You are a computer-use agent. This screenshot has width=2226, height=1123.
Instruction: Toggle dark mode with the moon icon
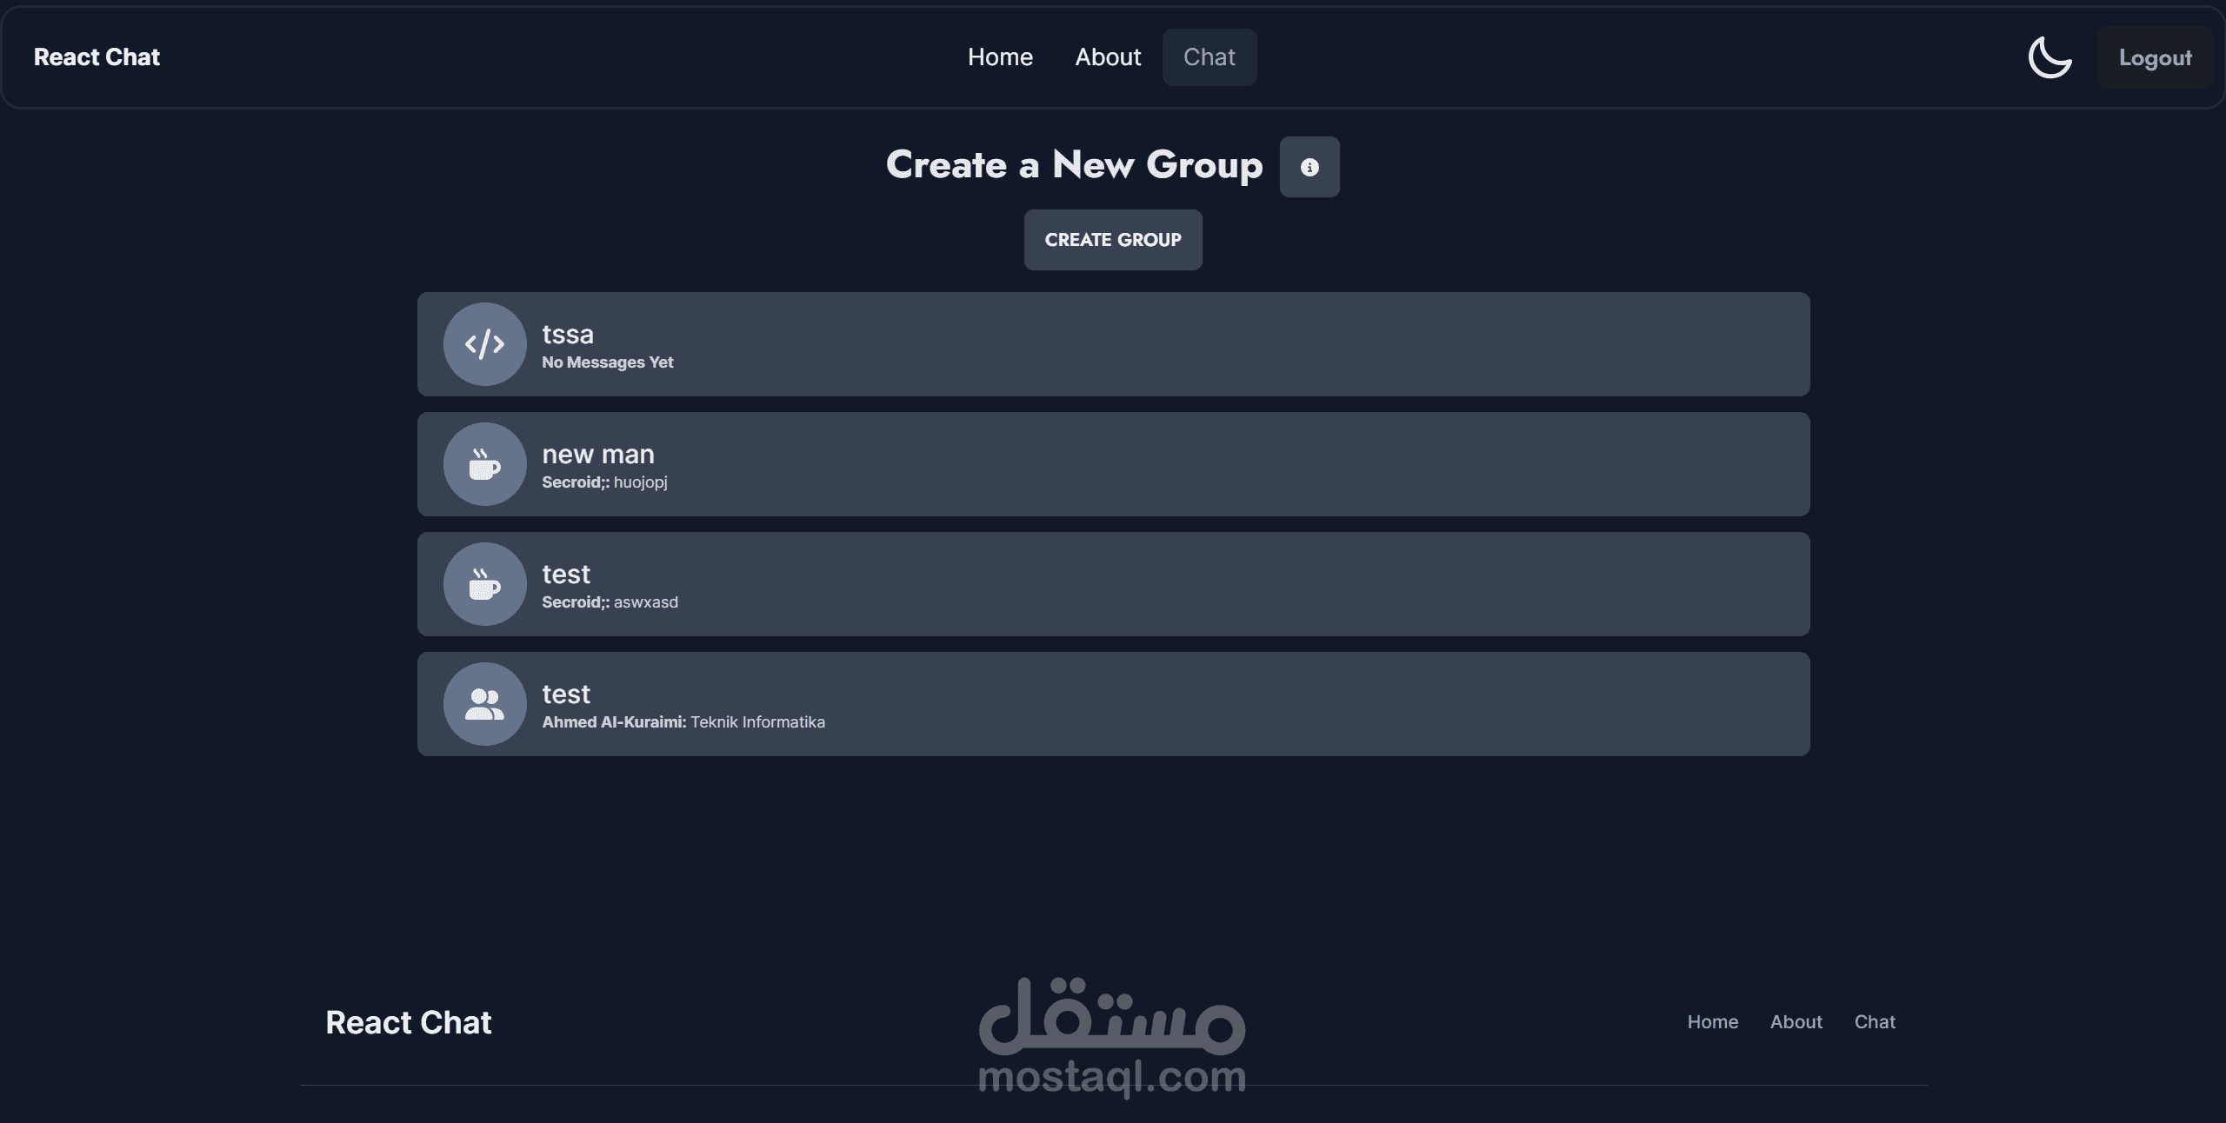(2049, 57)
